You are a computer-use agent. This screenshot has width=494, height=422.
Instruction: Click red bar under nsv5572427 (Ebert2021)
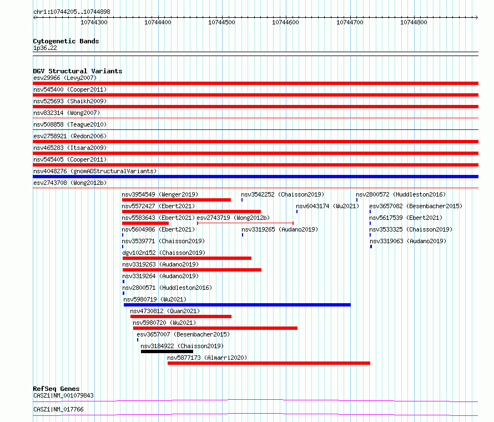coord(191,212)
